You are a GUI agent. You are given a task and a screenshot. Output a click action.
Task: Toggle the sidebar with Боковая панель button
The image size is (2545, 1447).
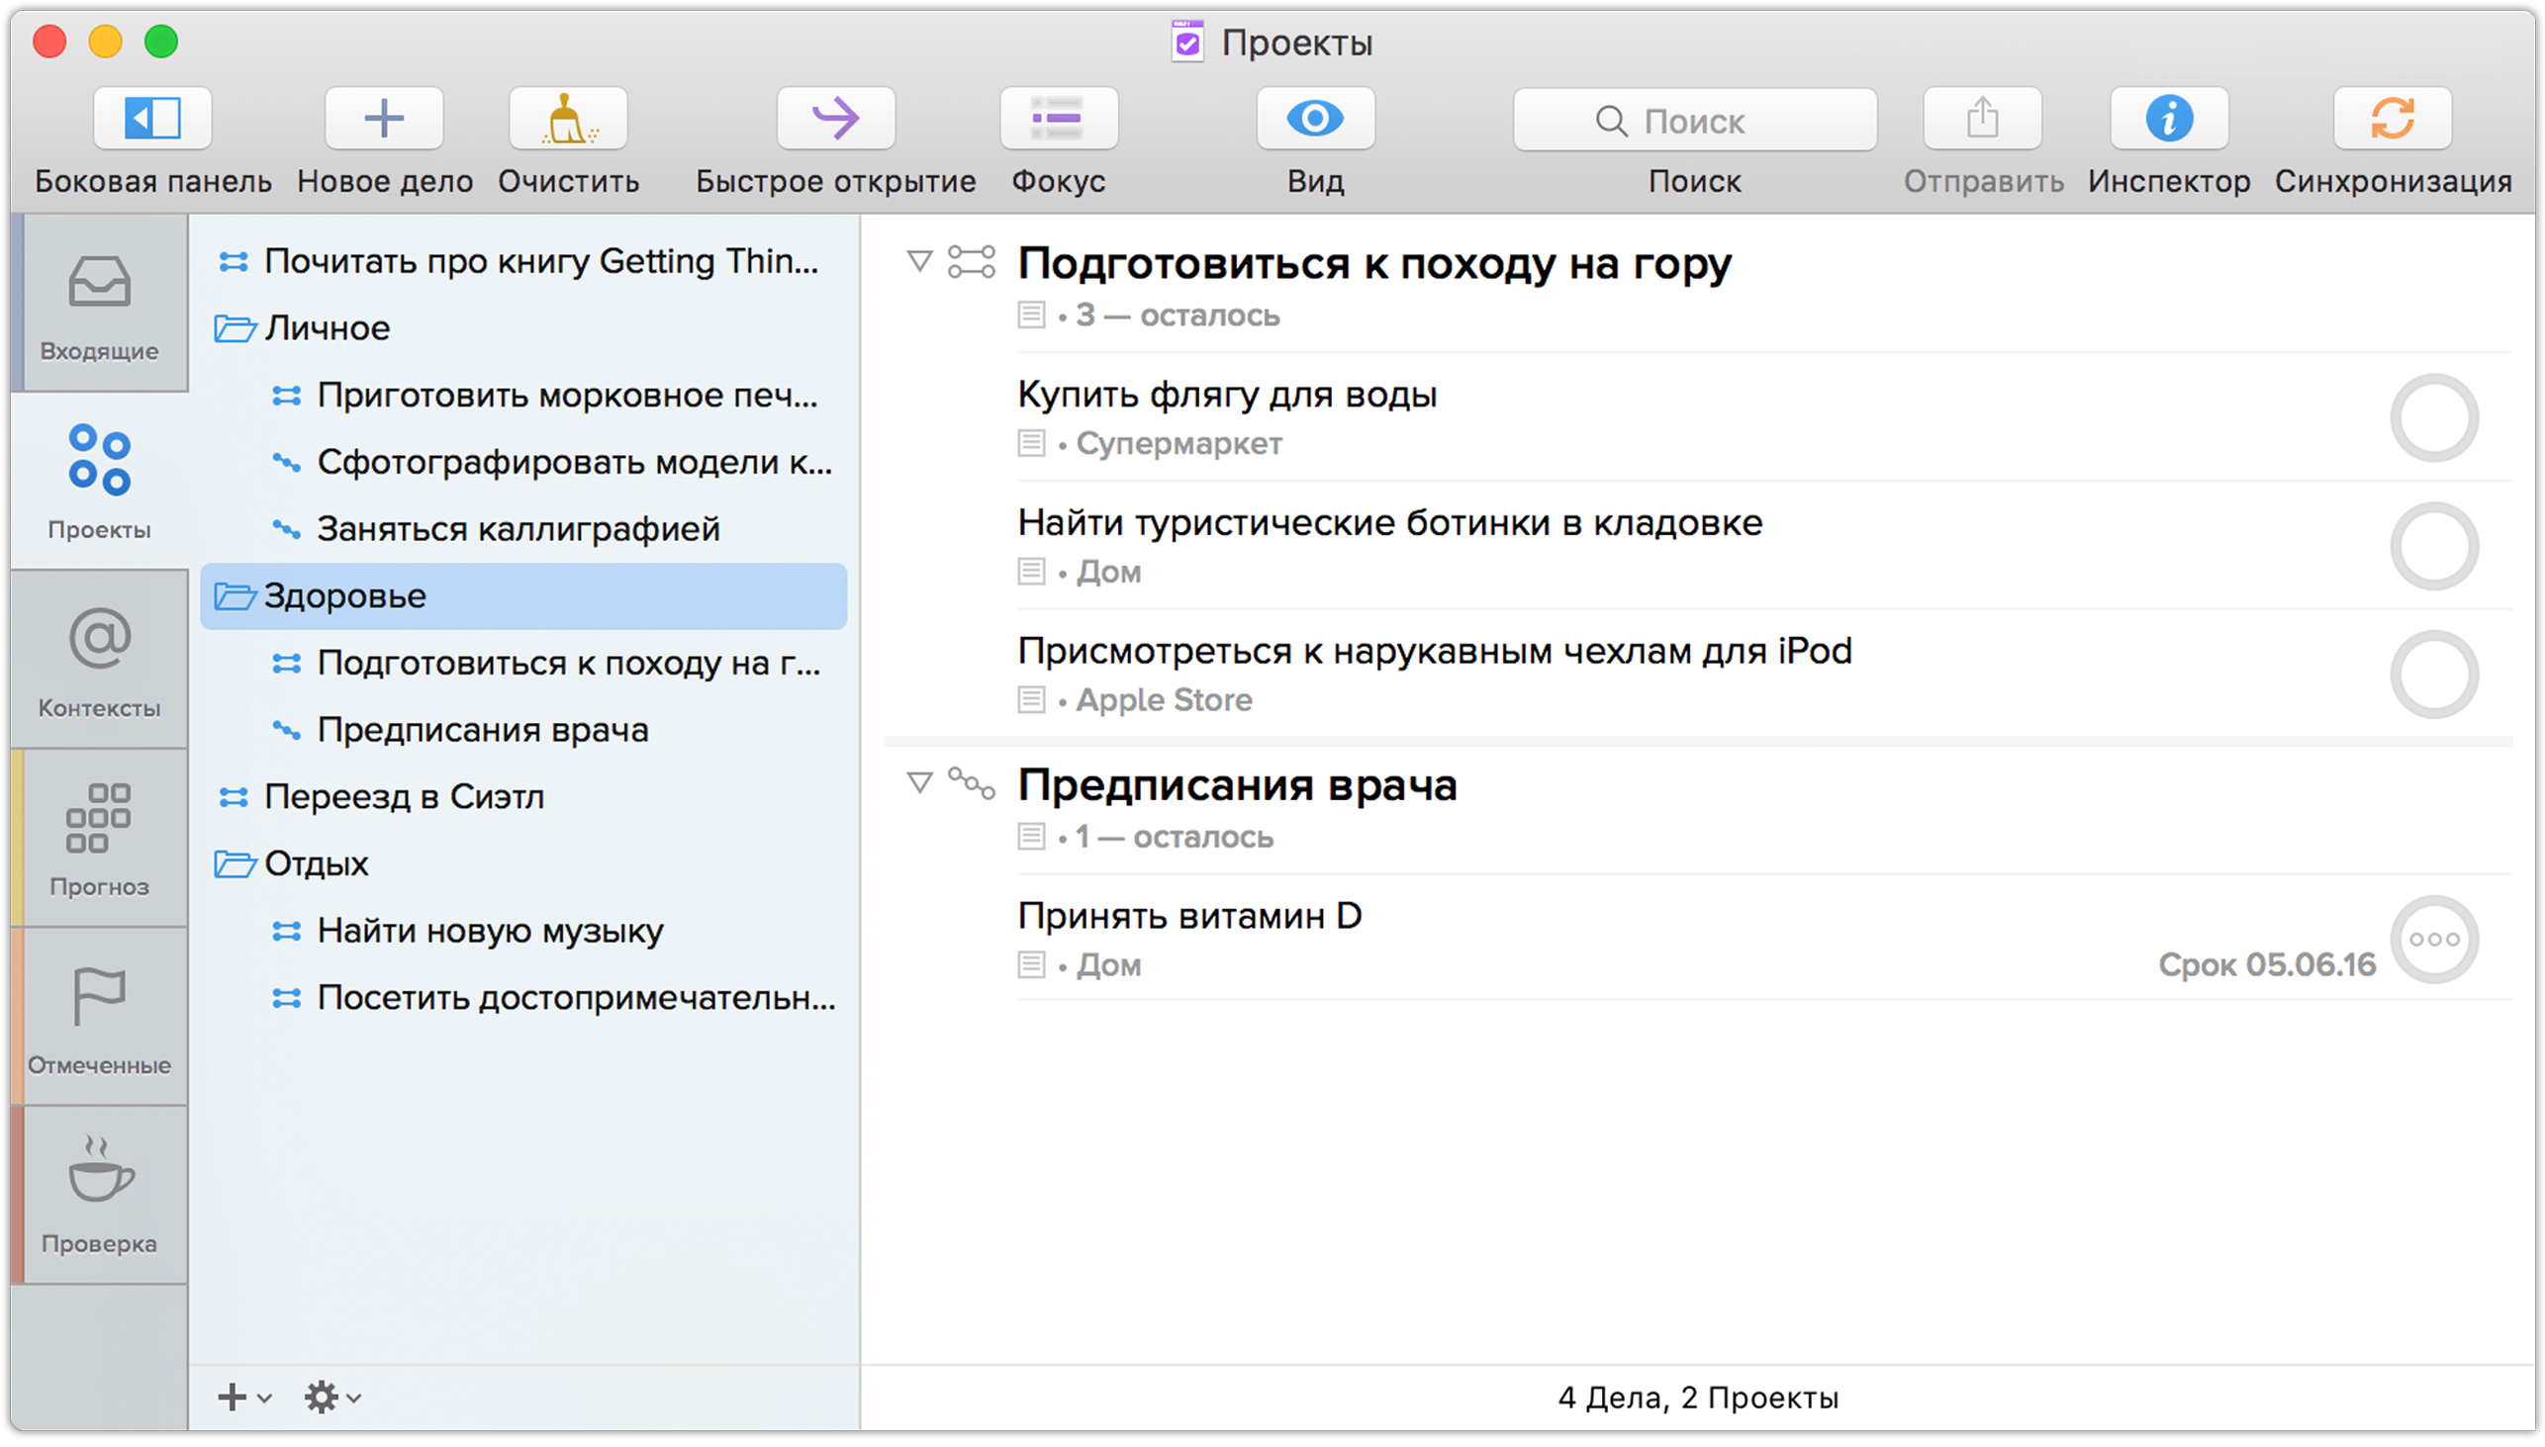point(152,119)
